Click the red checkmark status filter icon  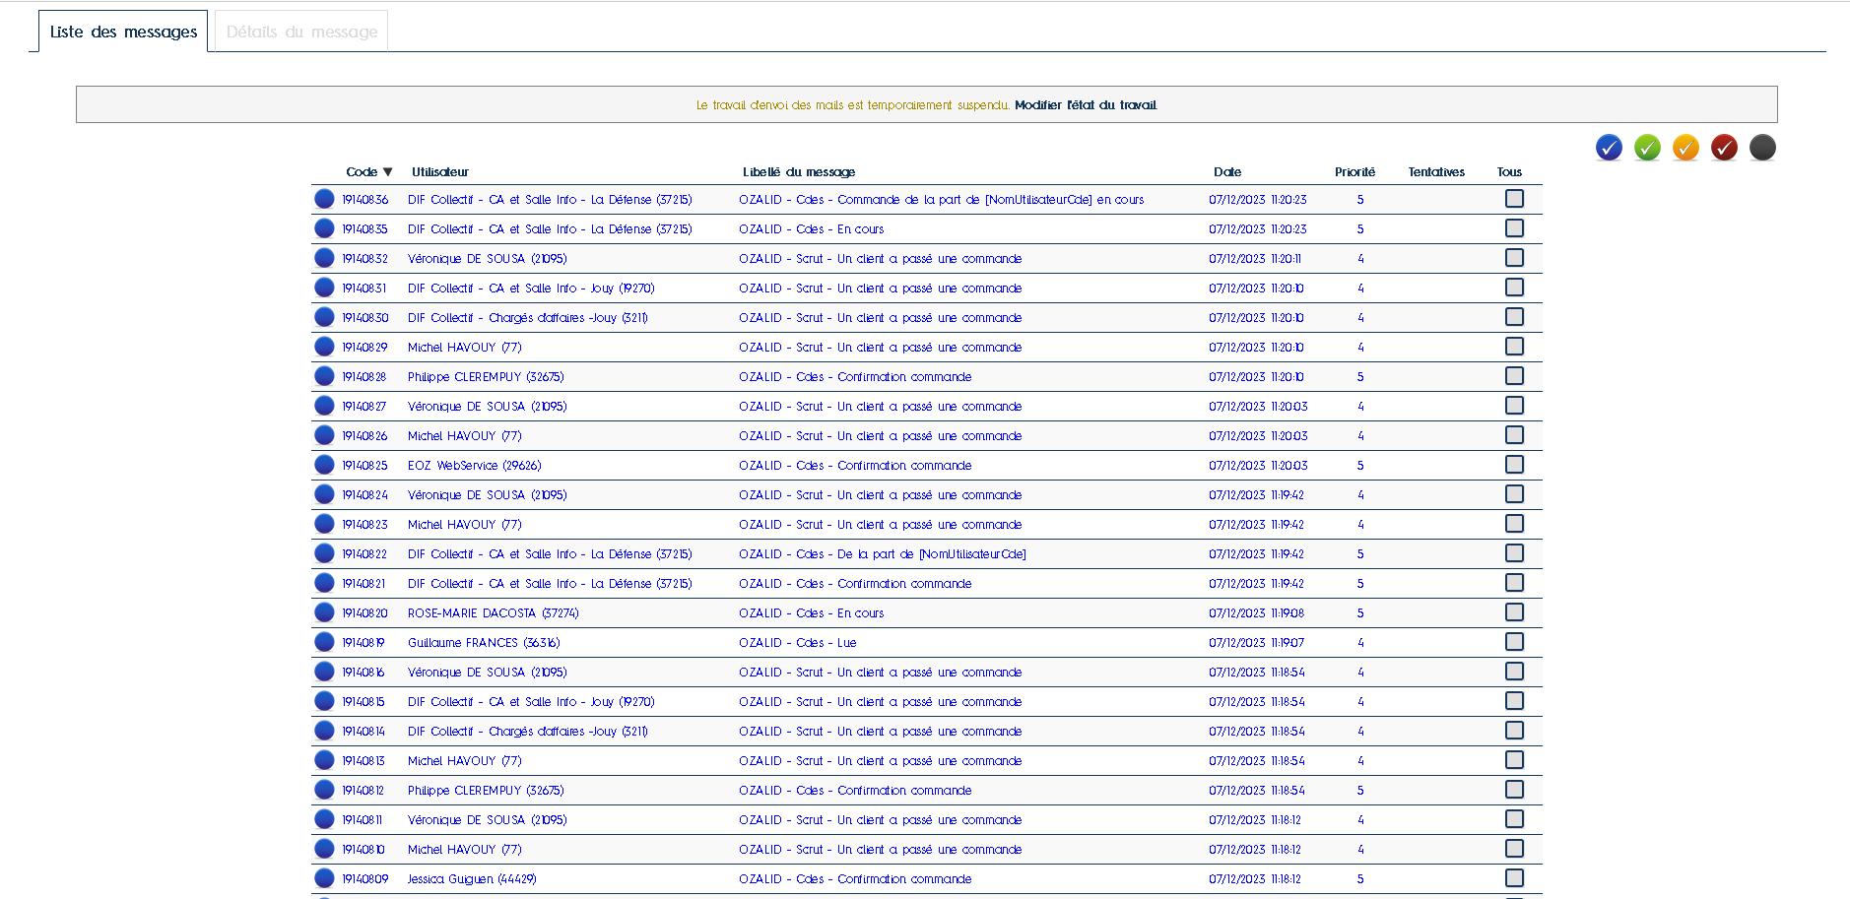pyautogui.click(x=1724, y=148)
